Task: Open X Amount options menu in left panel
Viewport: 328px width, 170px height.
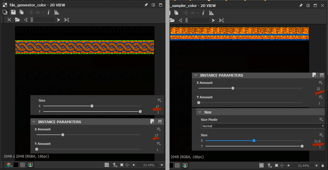Action: (159, 129)
